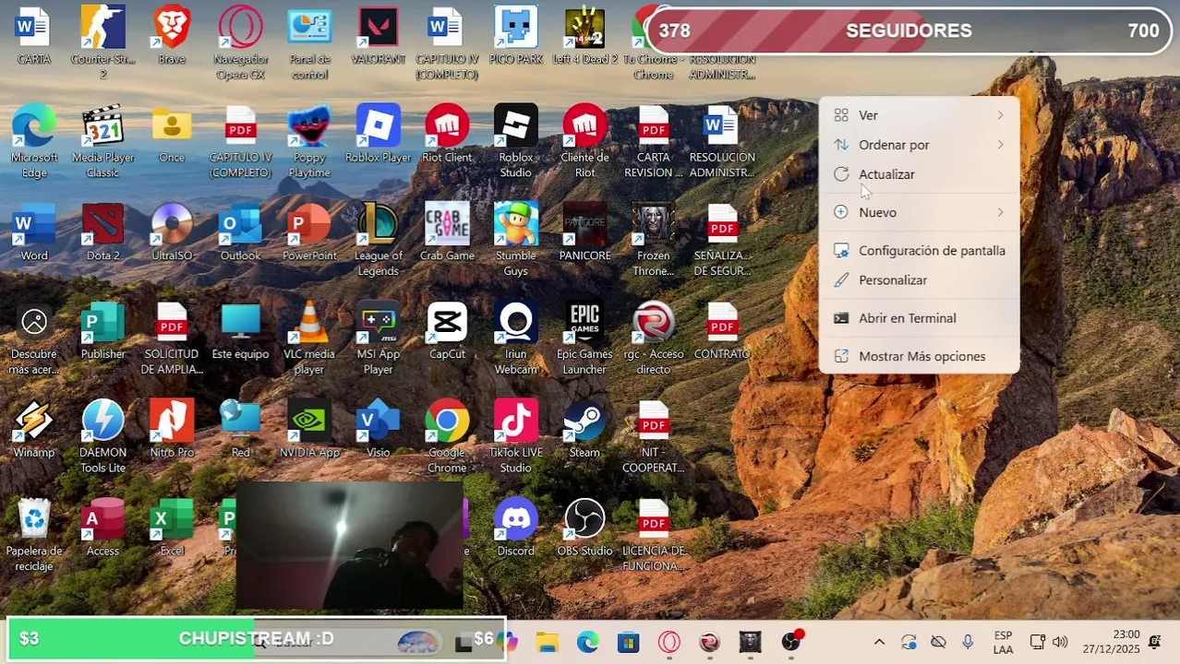Screen dimensions: 1180x664
Task: Open Frozen Throne game icon
Action: [653, 240]
